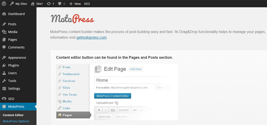The width and height of the screenshot is (267, 125).
Task: Click the SEO icon in sidebar
Action: 4,99
